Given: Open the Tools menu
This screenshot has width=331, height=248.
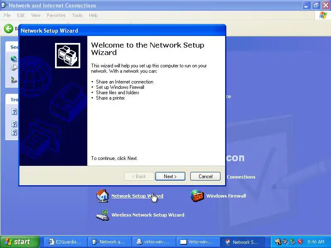Looking at the screenshot, I should (77, 15).
